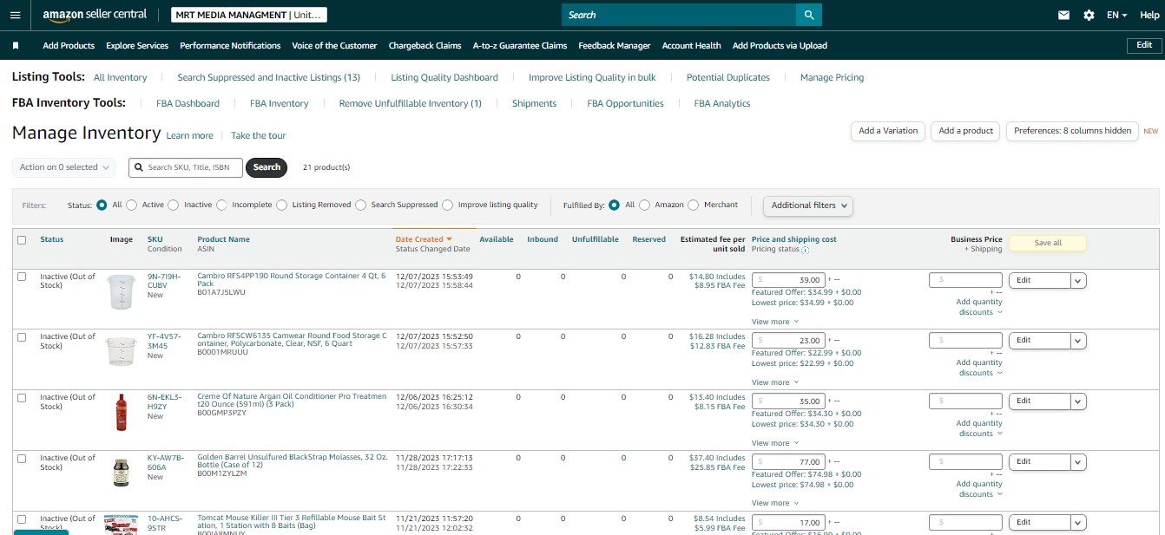
Task: Open the messages envelope icon
Action: pos(1063,15)
